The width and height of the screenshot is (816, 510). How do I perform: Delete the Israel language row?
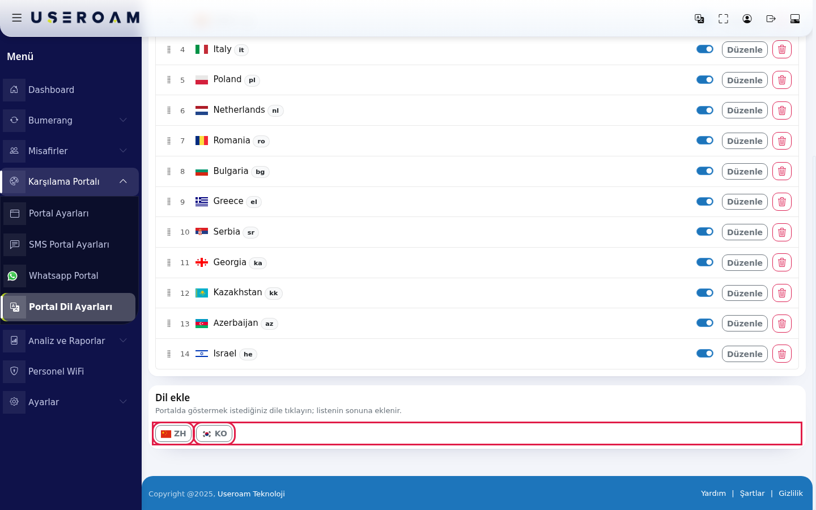click(x=782, y=354)
